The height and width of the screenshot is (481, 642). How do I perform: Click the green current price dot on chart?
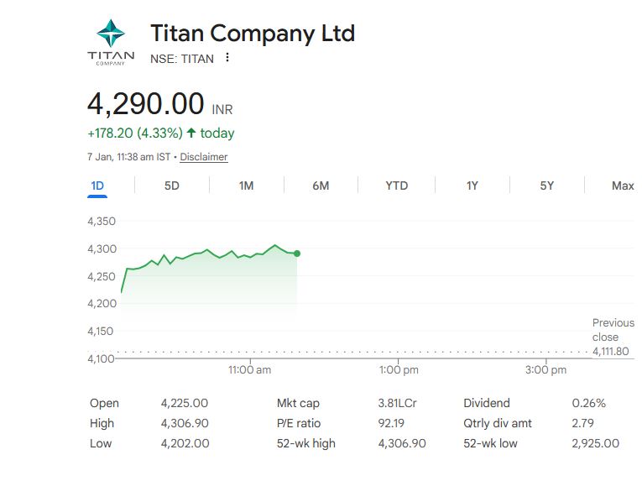297,254
